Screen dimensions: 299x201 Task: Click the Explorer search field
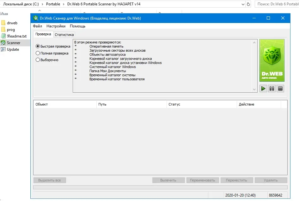pyautogui.click(x=277, y=4)
